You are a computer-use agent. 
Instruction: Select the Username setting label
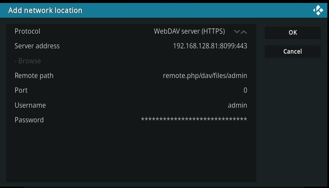(30, 105)
